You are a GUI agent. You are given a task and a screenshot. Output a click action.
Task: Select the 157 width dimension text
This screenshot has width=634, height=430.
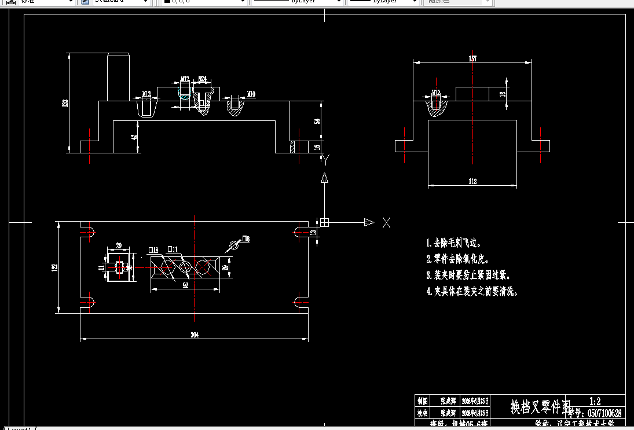coord(472,58)
